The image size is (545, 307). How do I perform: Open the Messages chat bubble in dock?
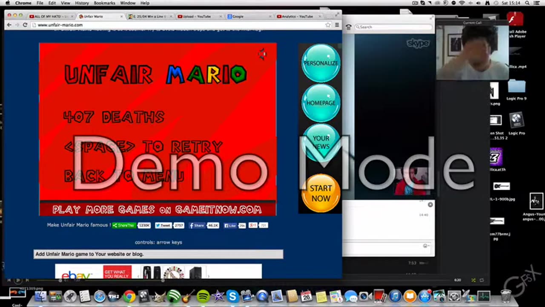pyautogui.click(x=351, y=296)
